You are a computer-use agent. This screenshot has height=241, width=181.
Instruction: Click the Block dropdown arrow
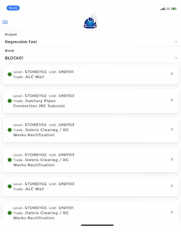[x=176, y=58]
